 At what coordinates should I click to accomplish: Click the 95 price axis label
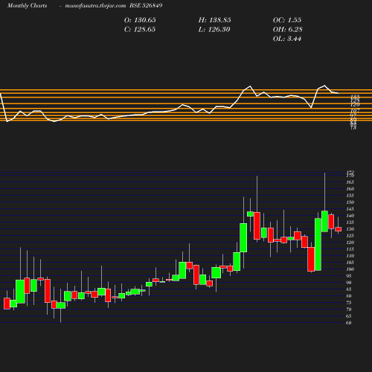click(348, 276)
